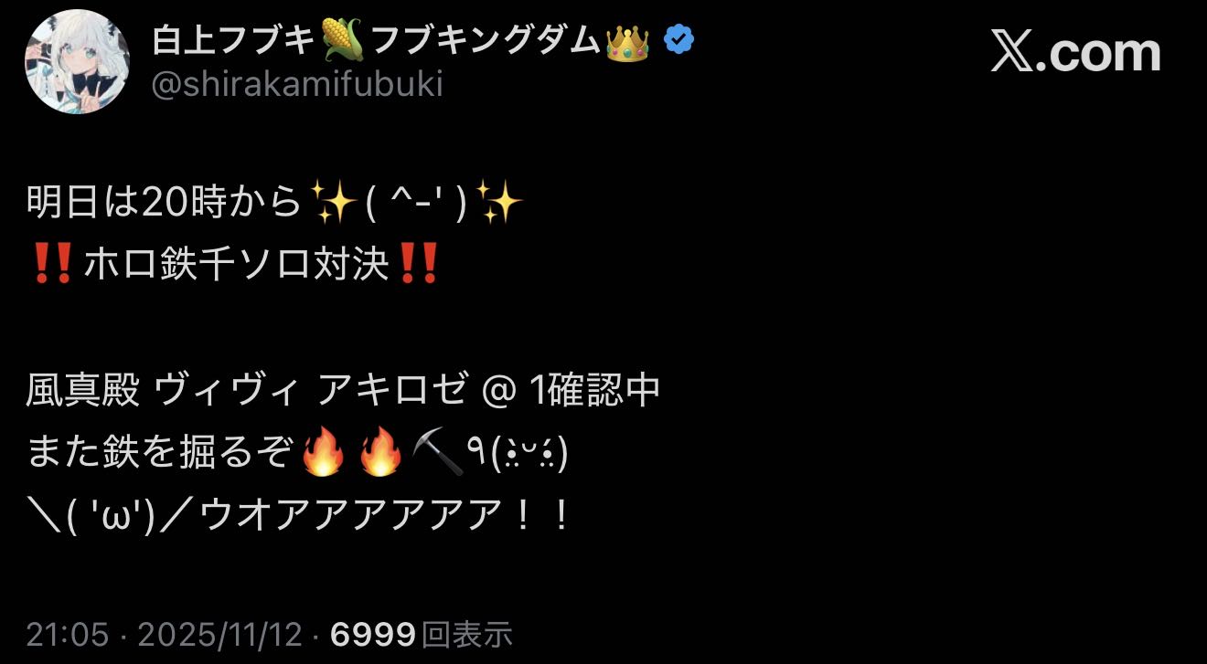Open the 21:05 timestamp link
The image size is (1207, 664).
point(67,635)
